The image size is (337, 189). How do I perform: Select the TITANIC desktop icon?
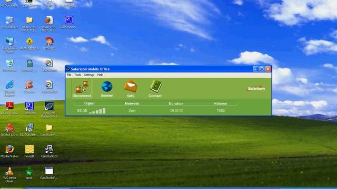coord(49,44)
